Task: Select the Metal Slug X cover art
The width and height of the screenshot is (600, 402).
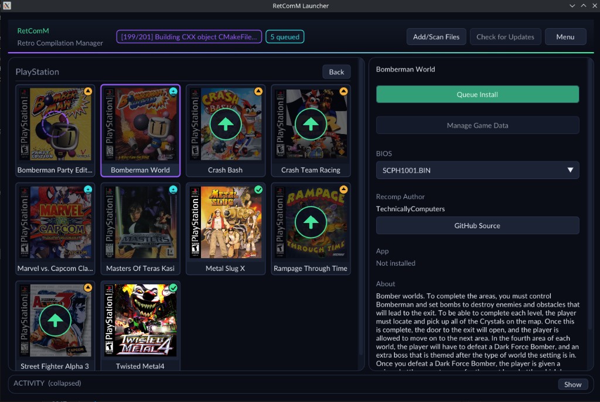Action: click(x=226, y=222)
